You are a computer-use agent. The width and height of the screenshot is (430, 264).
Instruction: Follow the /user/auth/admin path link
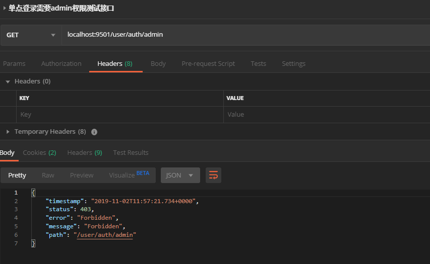click(105, 235)
